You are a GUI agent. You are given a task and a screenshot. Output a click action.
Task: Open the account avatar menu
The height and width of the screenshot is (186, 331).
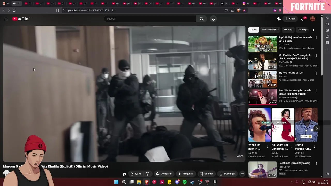[x=313, y=19]
